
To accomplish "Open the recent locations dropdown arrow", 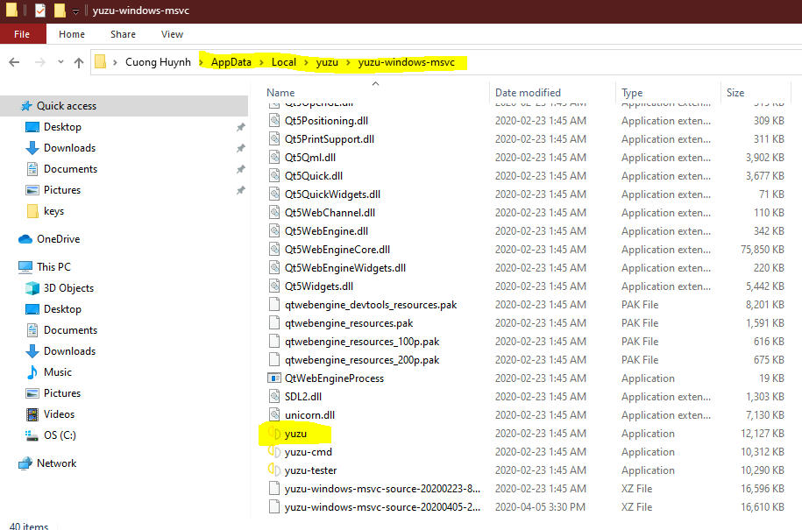I will click(x=60, y=62).
